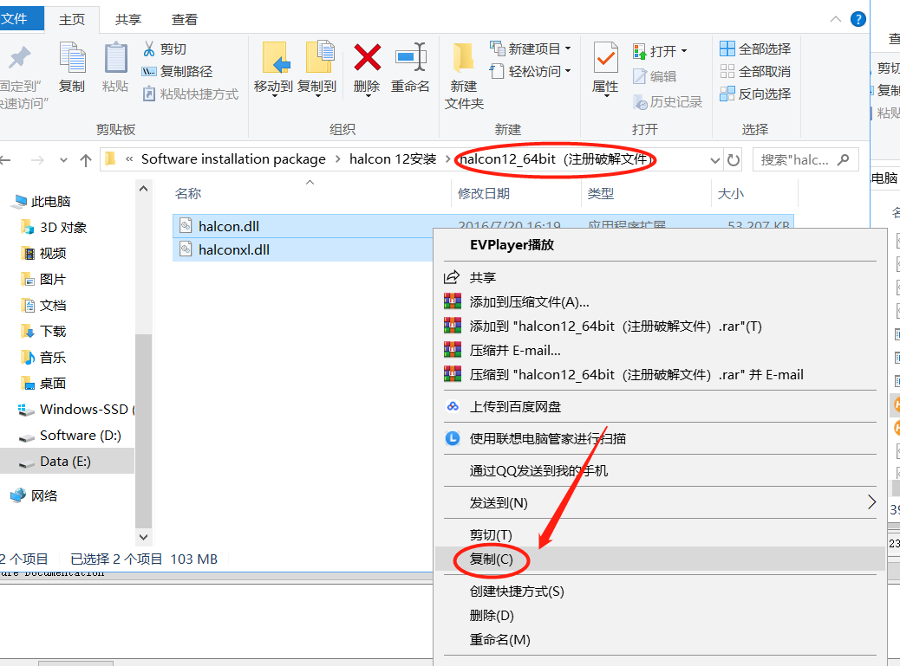The width and height of the screenshot is (900, 666).
Task: Click the blue help question mark button
Action: (858, 17)
